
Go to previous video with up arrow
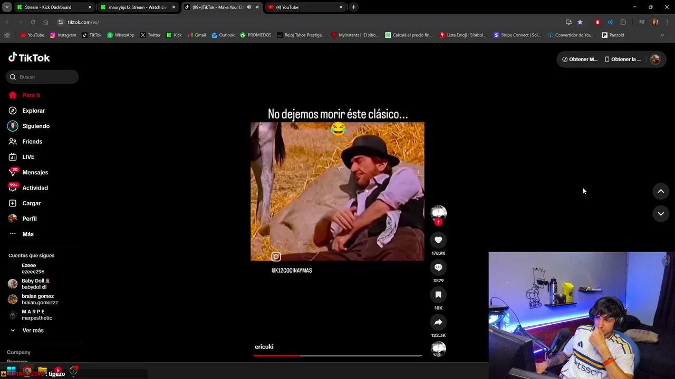point(661,192)
